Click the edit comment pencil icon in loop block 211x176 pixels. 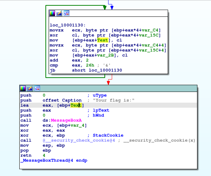click(x=59, y=13)
